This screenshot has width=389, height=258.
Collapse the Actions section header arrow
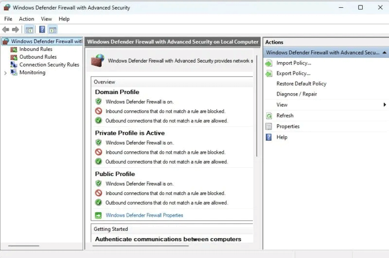(x=384, y=52)
